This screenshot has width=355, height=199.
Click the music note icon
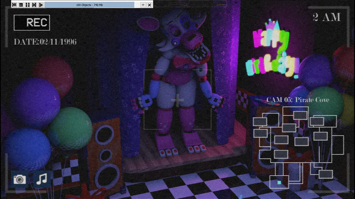pyautogui.click(x=42, y=179)
